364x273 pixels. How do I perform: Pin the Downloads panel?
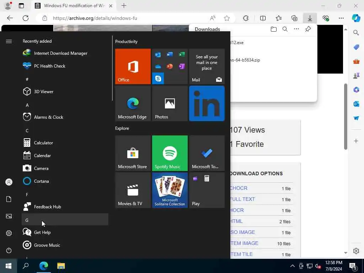click(308, 29)
